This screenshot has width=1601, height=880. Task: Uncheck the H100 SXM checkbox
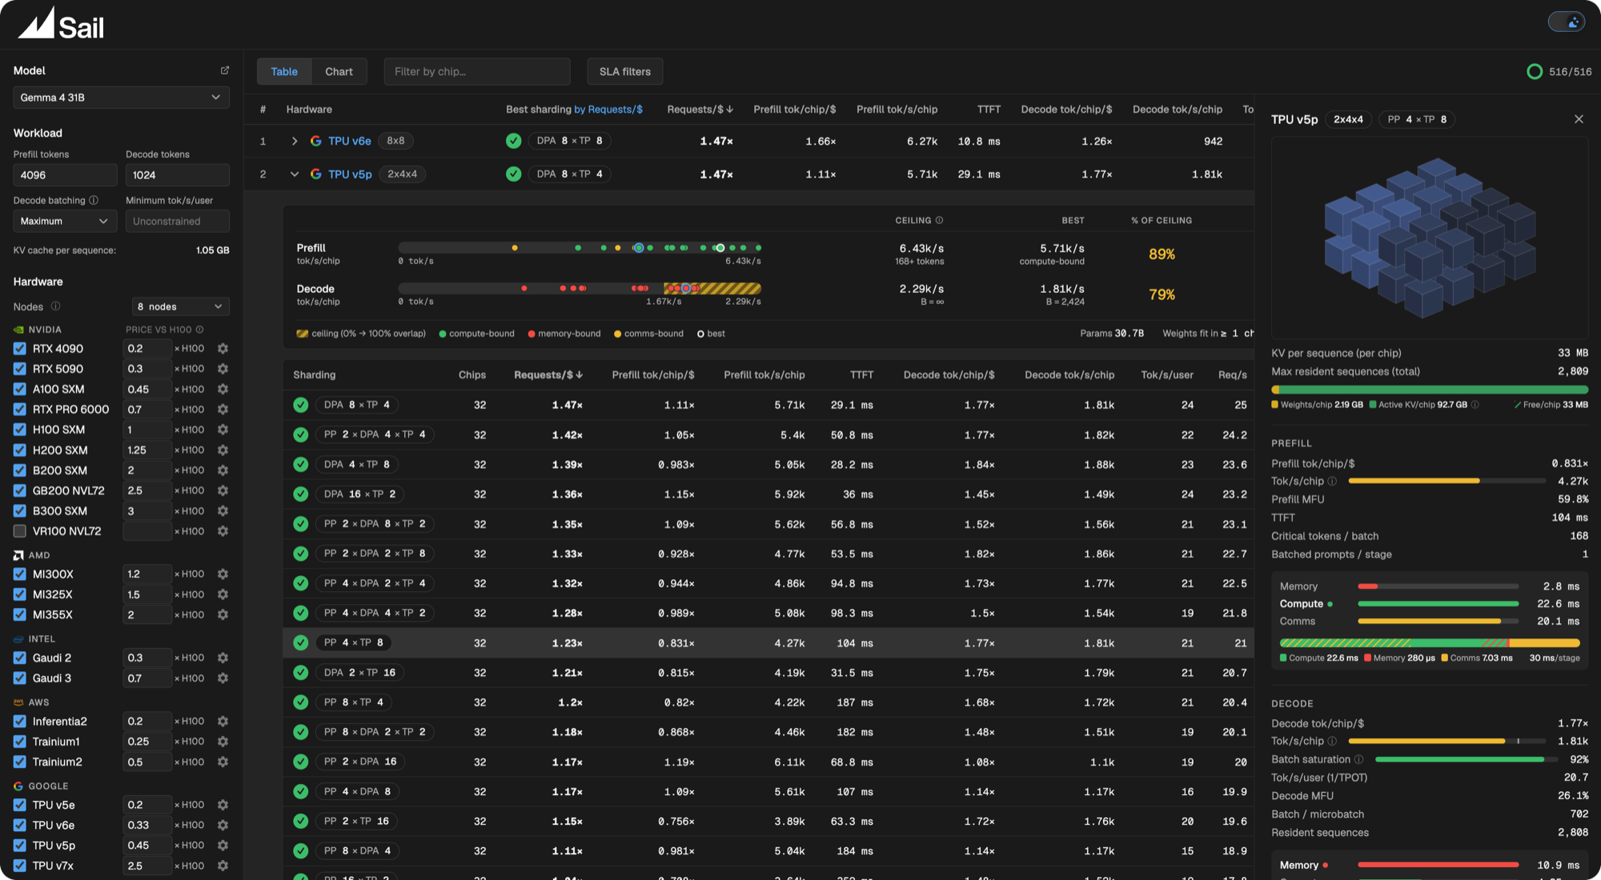[20, 430]
